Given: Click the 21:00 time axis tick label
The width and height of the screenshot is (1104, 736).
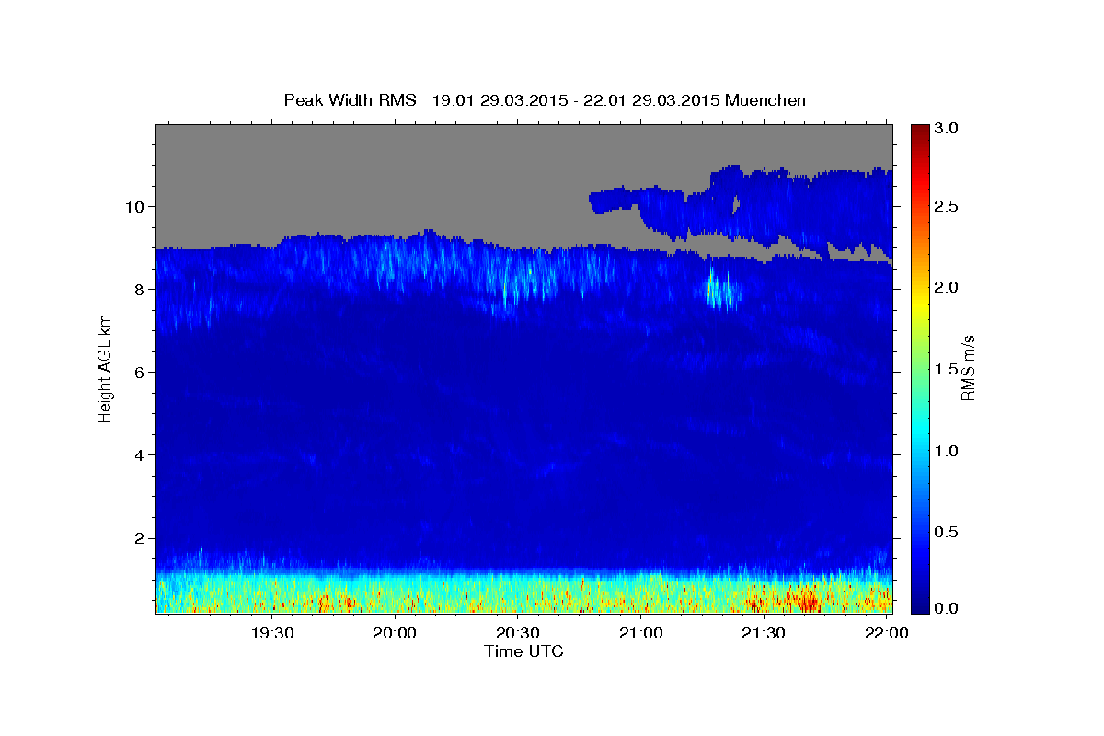Looking at the screenshot, I should click(x=641, y=634).
